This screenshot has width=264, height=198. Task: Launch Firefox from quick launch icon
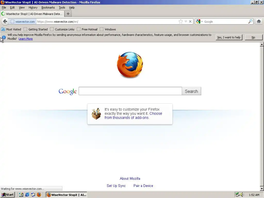pos(39,195)
